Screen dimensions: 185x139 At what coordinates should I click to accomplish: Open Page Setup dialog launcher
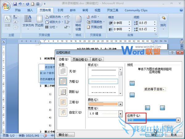pos(70,35)
